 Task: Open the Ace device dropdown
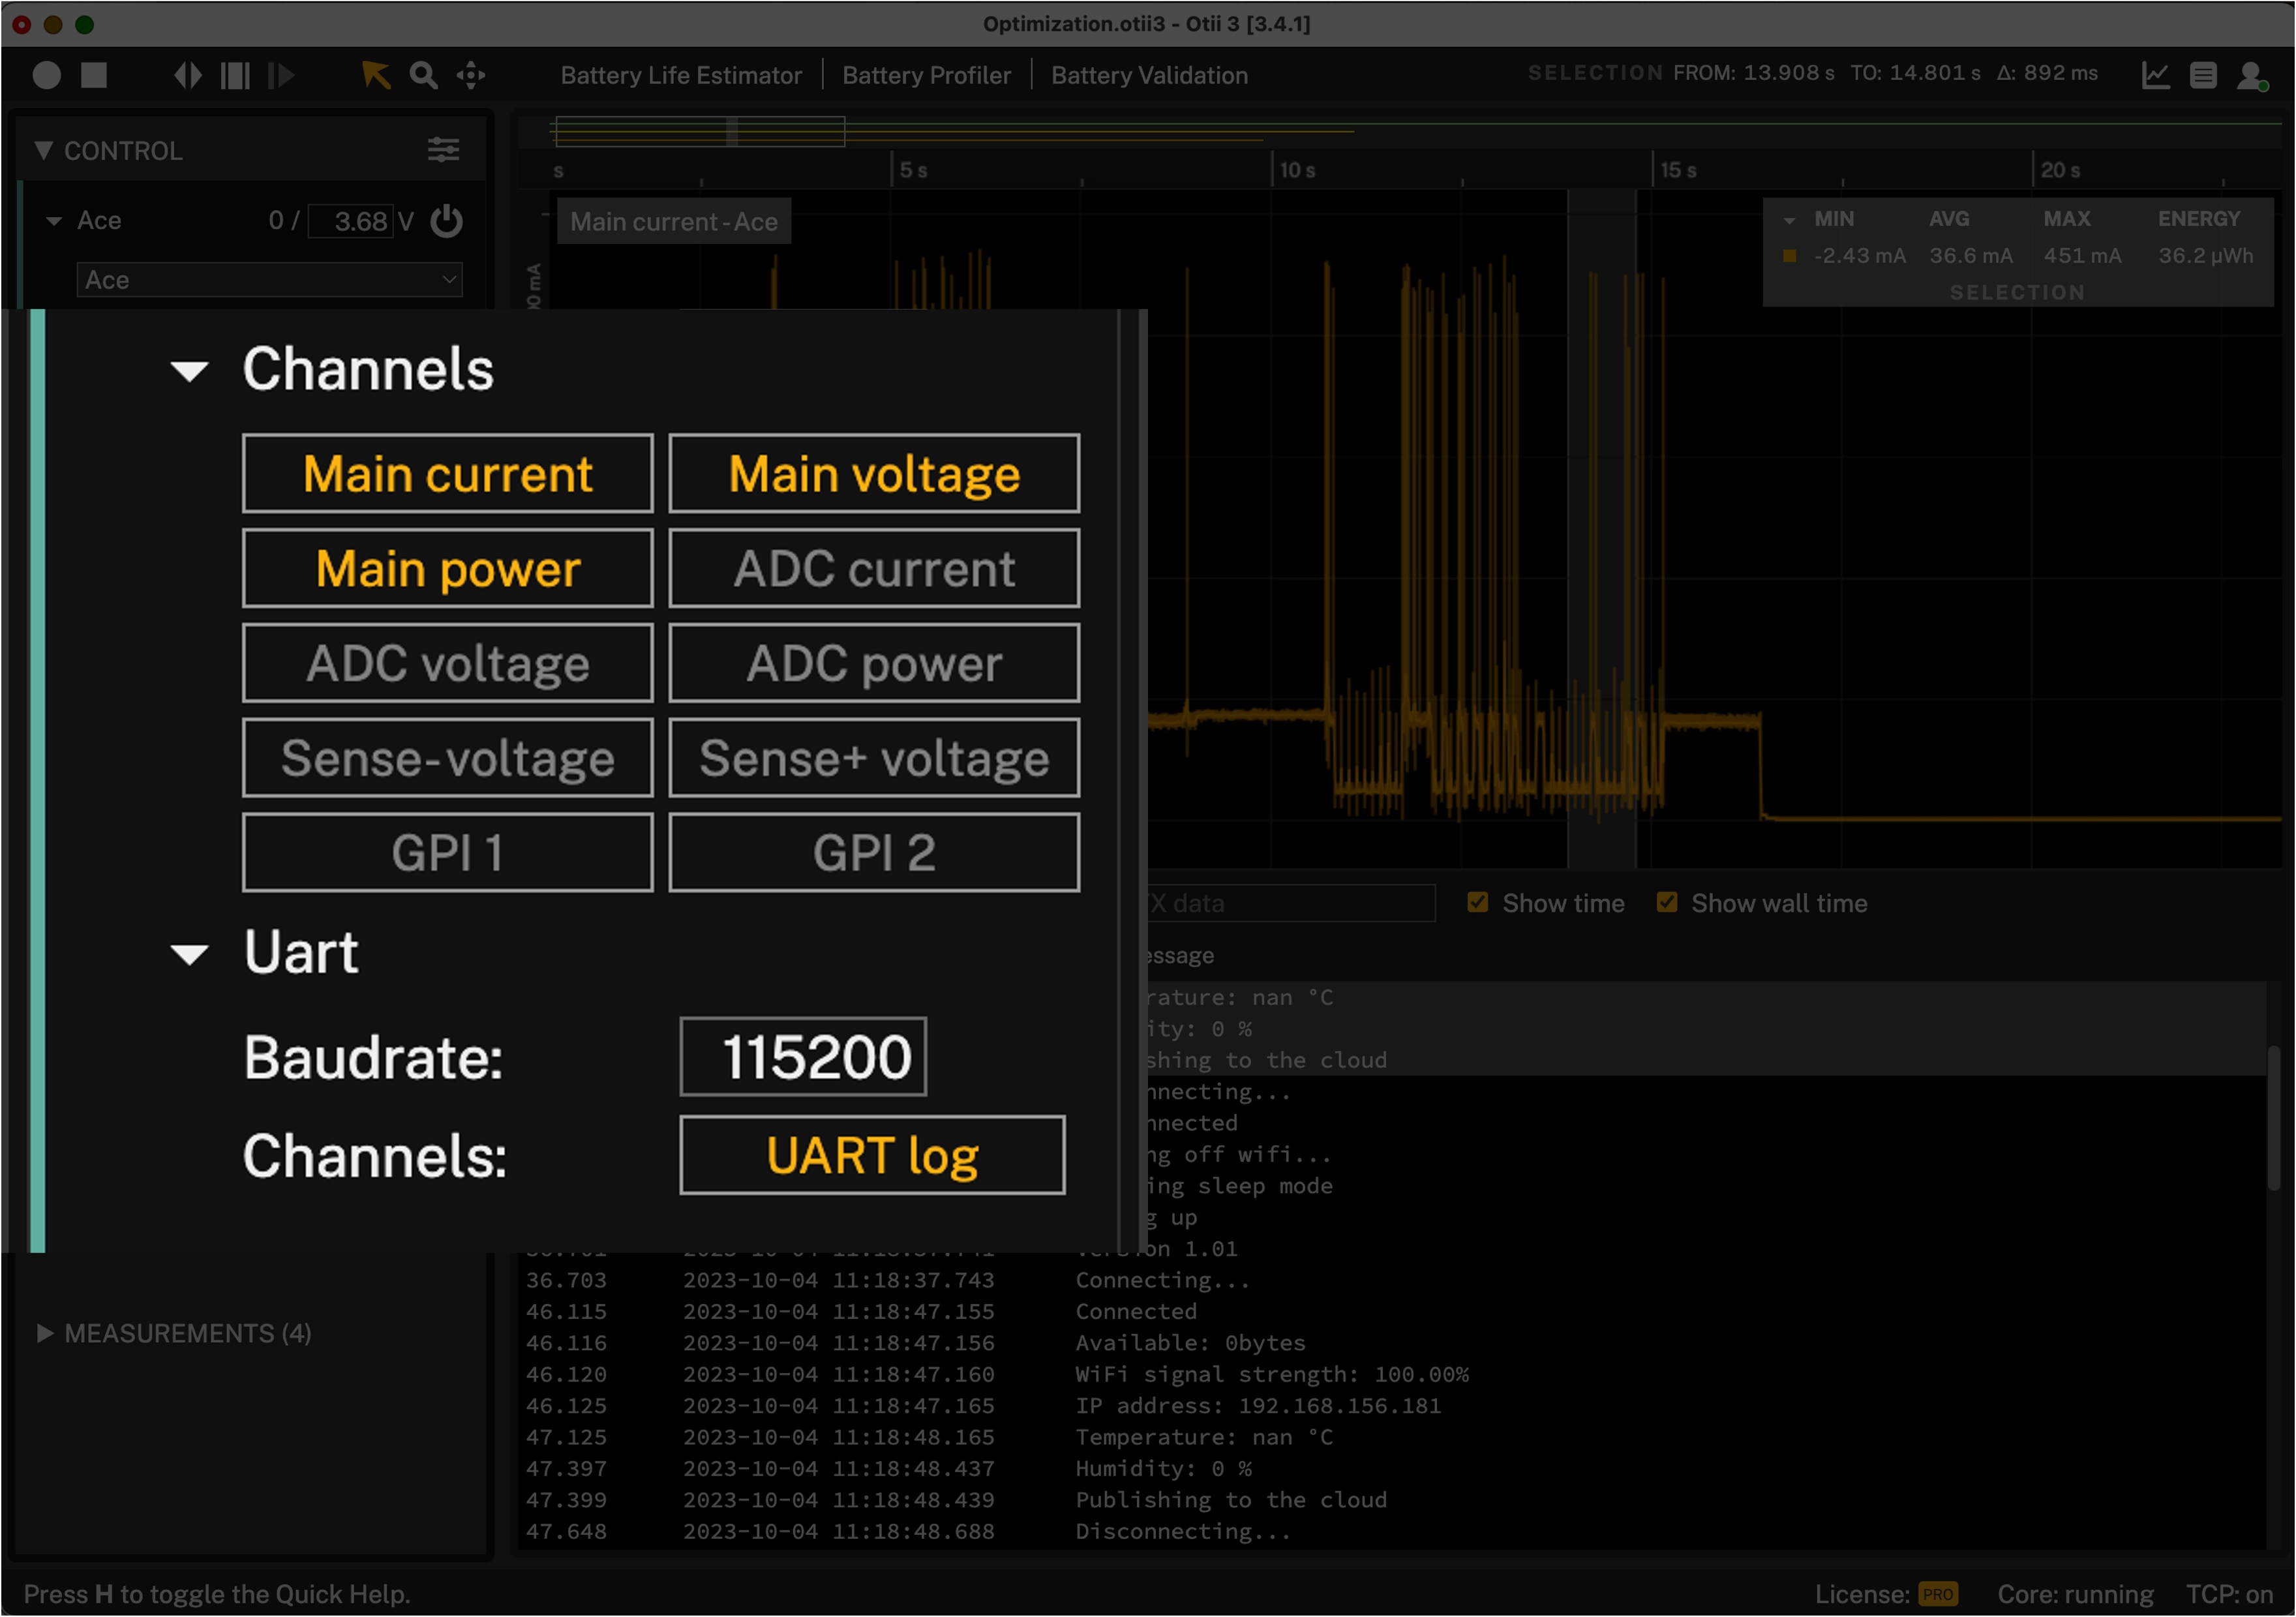268,280
